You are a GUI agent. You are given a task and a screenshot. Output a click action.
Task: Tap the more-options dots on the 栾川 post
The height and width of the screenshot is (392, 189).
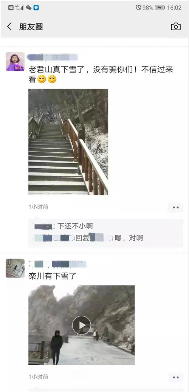176,377
